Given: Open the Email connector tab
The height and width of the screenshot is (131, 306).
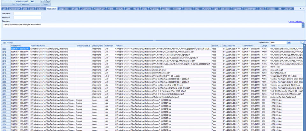Looking at the screenshot, I should coord(25,9).
